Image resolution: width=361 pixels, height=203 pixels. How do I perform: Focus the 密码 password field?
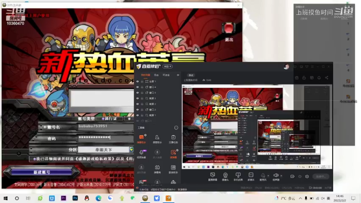tap(106, 138)
